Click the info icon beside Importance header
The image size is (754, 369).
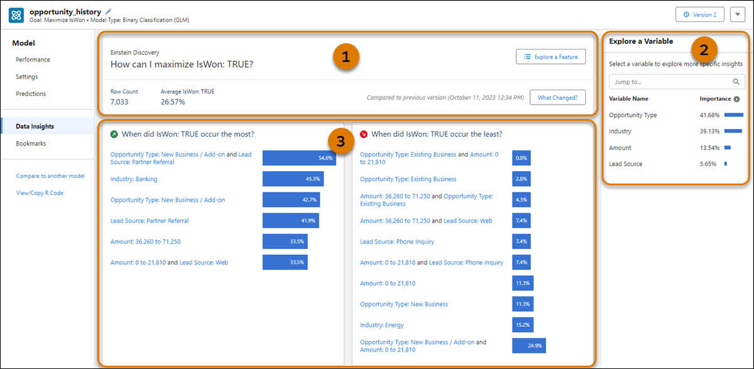(737, 99)
